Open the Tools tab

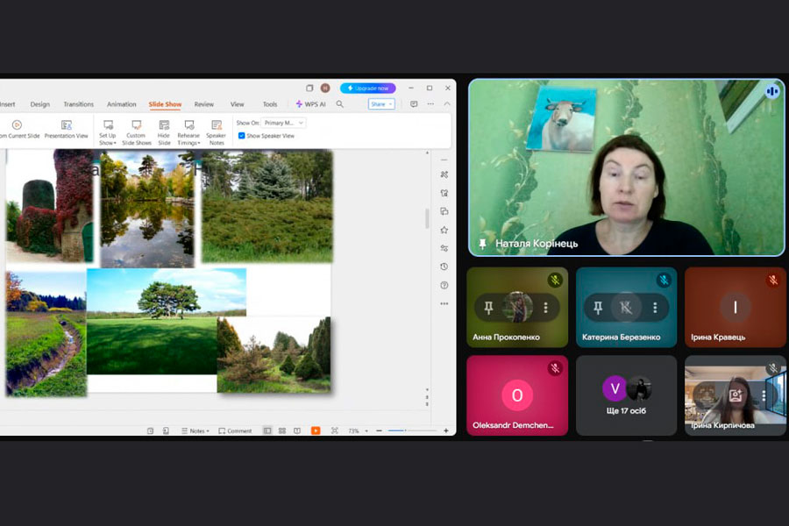tap(270, 104)
